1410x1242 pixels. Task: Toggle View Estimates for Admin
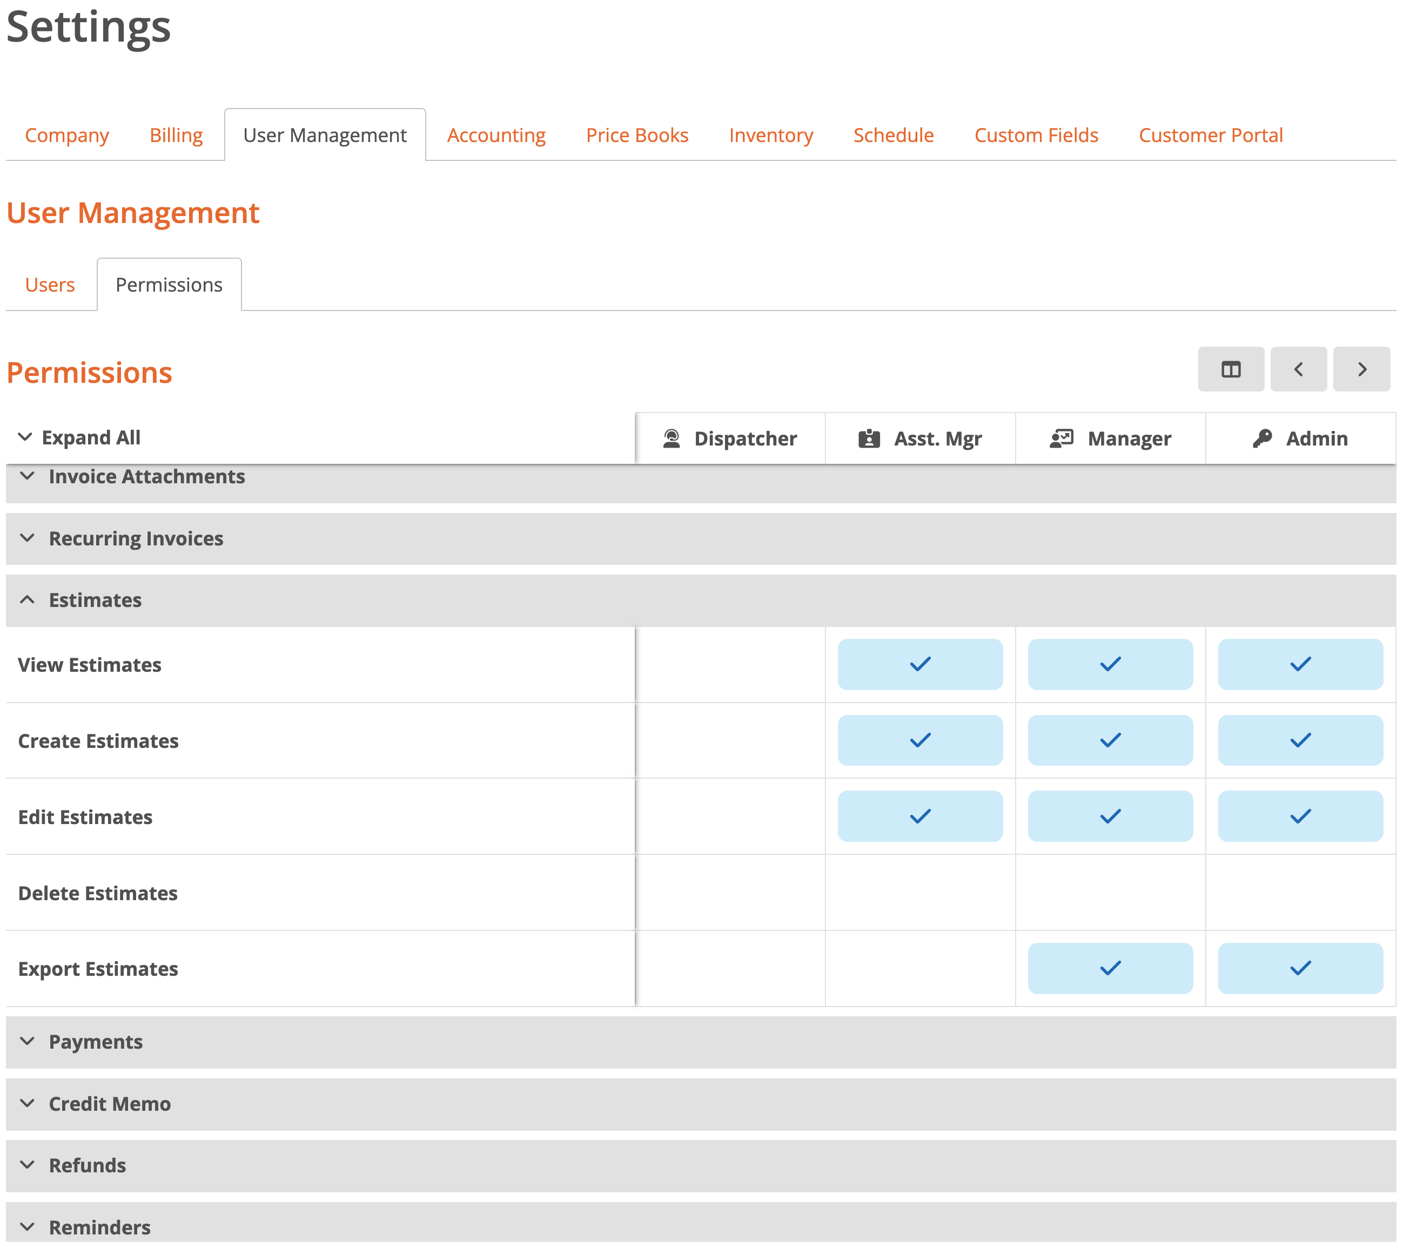tap(1300, 664)
